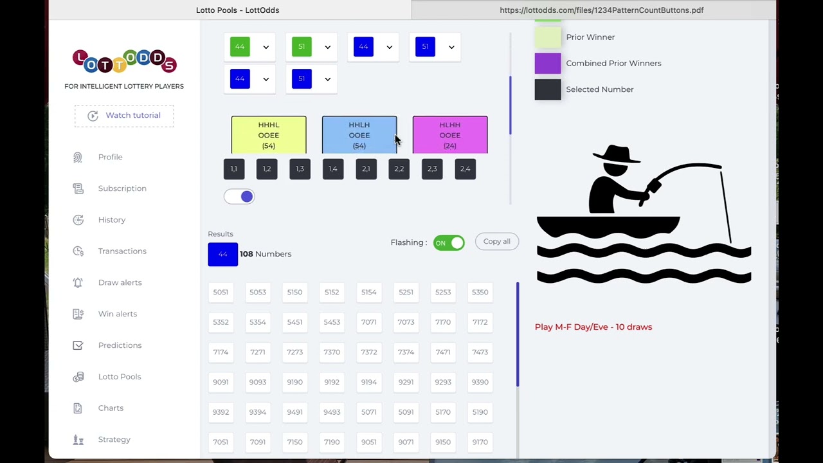Viewport: 823px width, 463px height.
Task: Turn off the Flashing ON switch
Action: 449,242
